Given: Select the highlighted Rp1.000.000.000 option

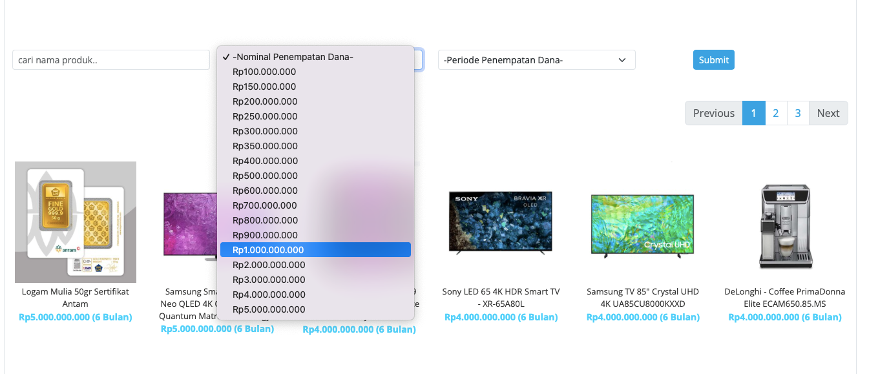Looking at the screenshot, I should pos(315,250).
